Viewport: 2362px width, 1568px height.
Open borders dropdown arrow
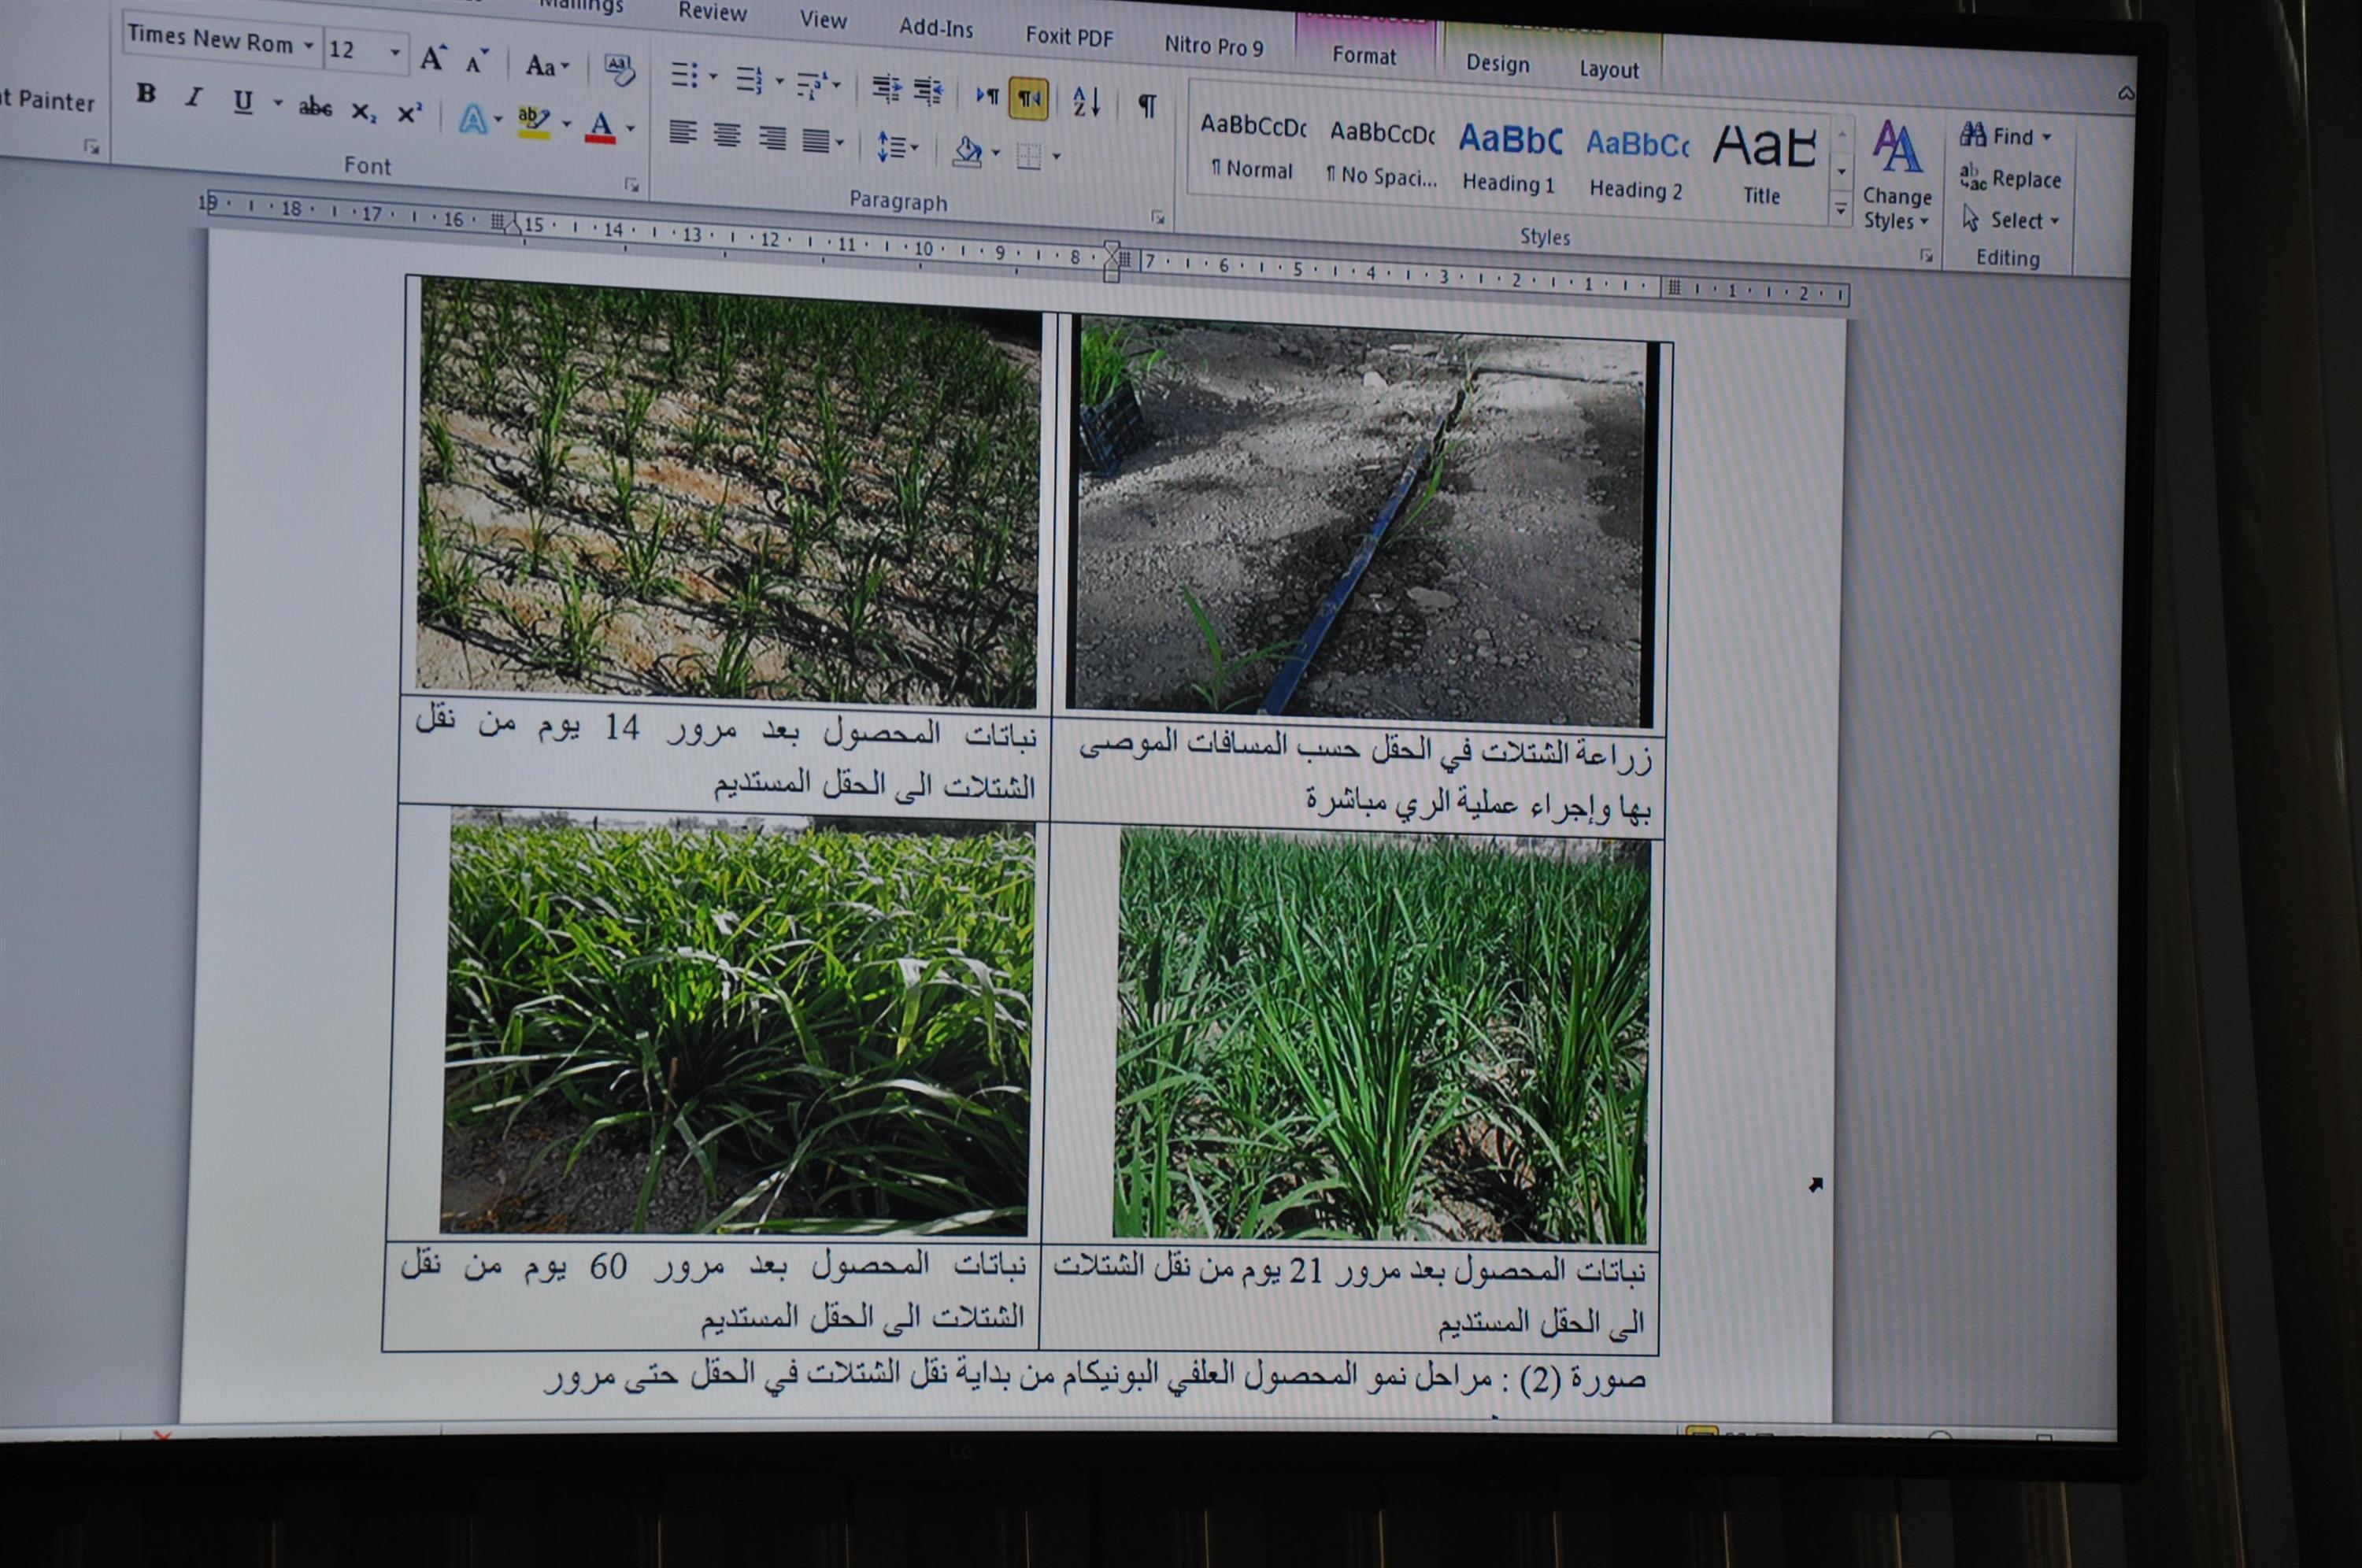1056,156
